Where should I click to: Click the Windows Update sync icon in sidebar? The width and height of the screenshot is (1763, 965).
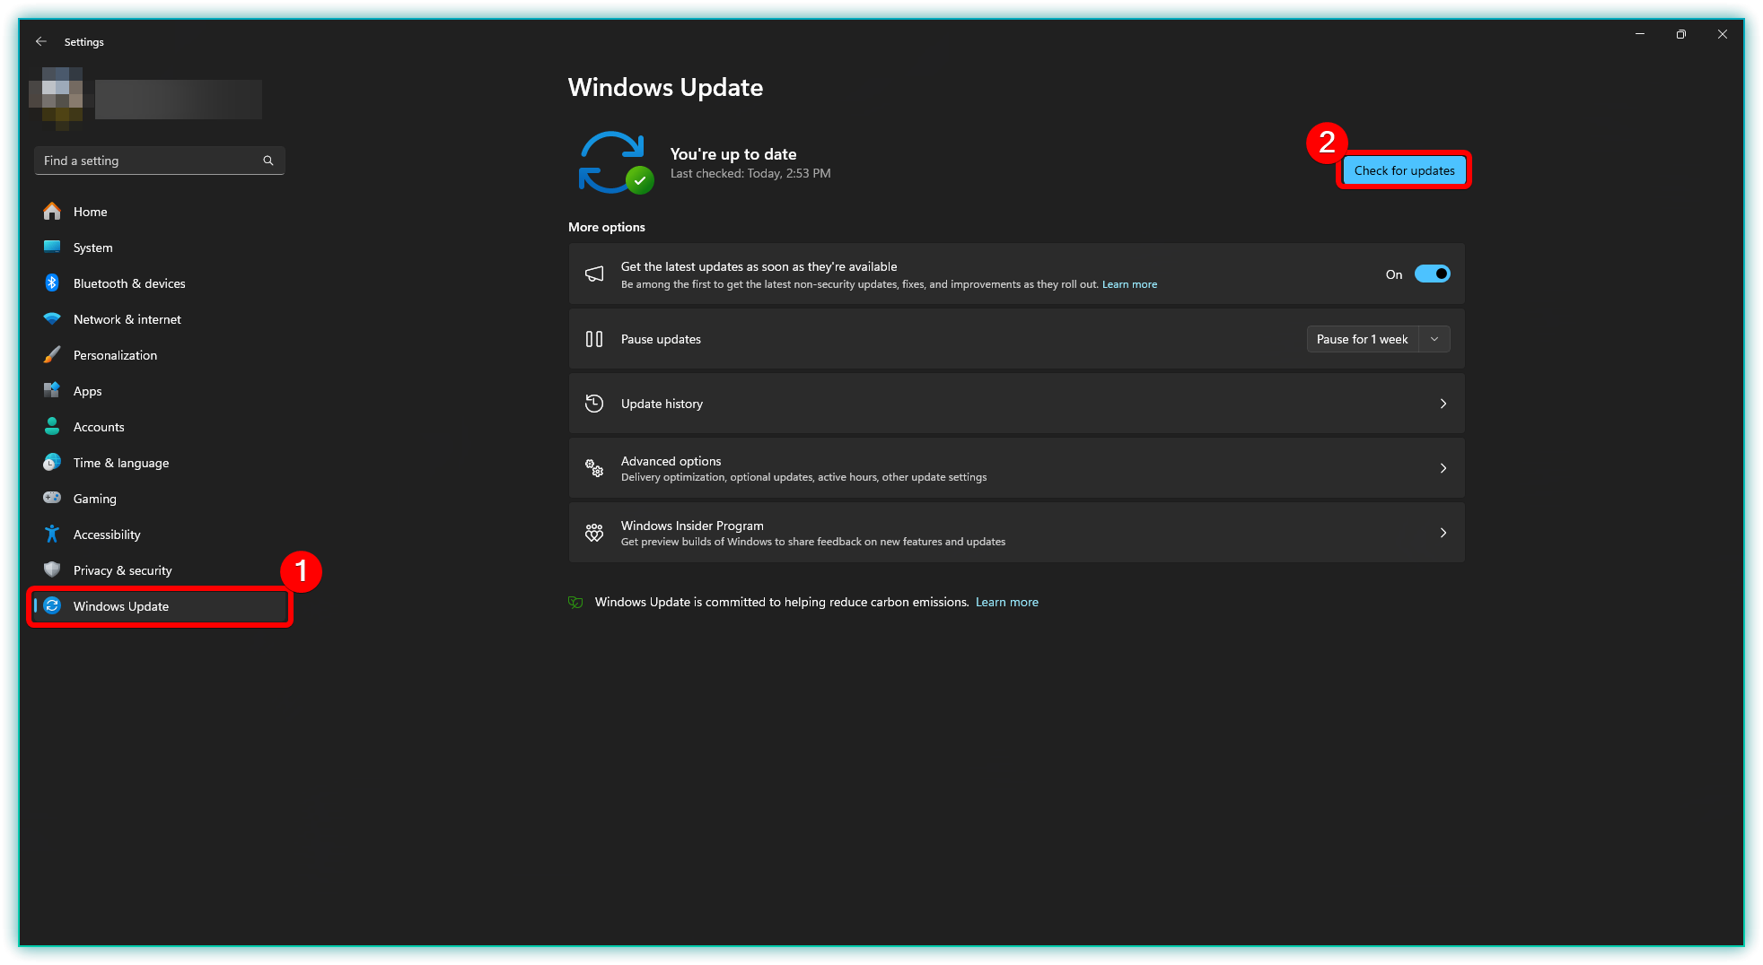click(52, 605)
